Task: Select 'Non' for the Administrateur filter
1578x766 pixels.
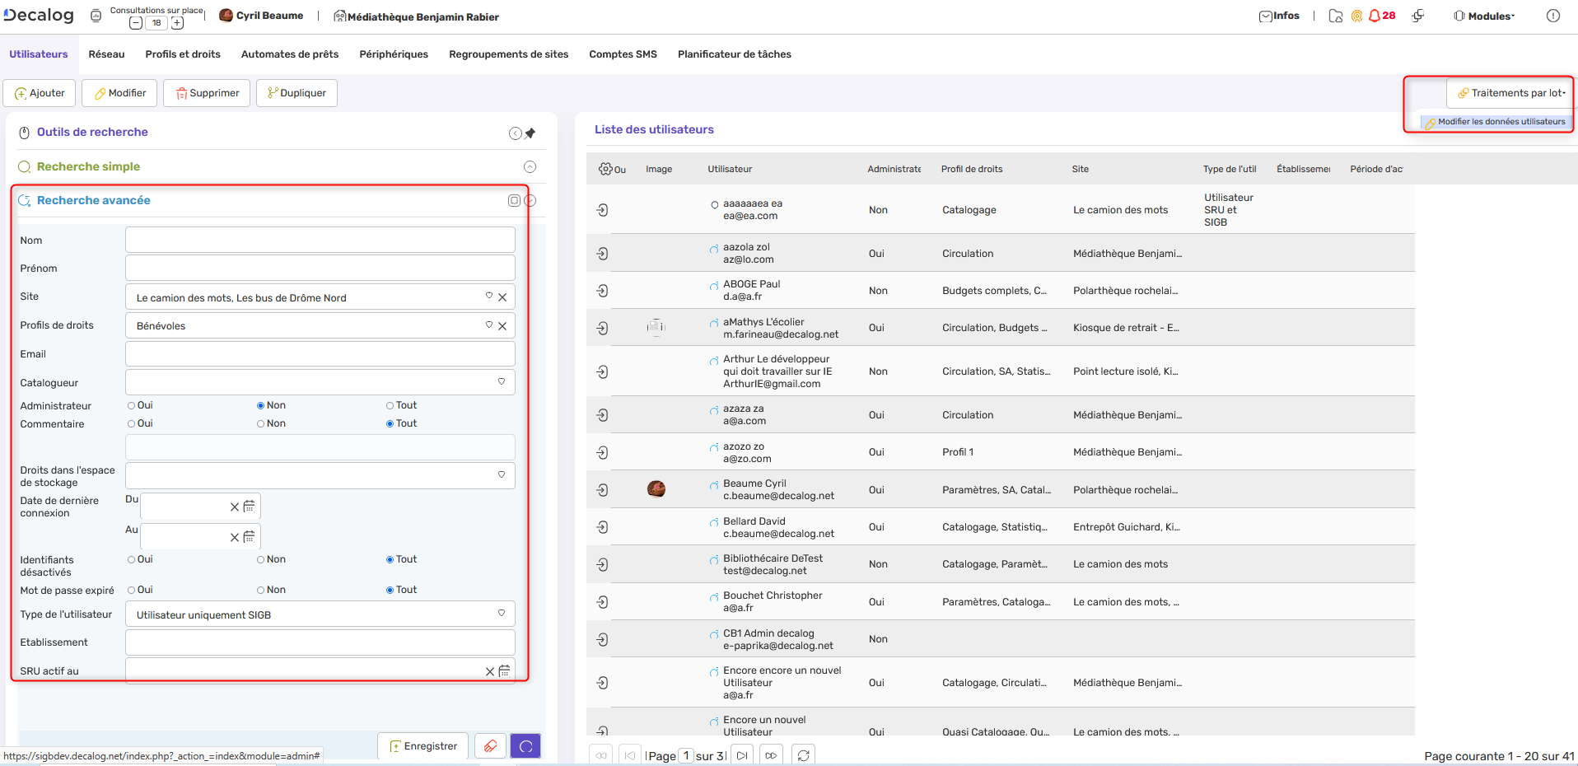Action: pos(261,404)
